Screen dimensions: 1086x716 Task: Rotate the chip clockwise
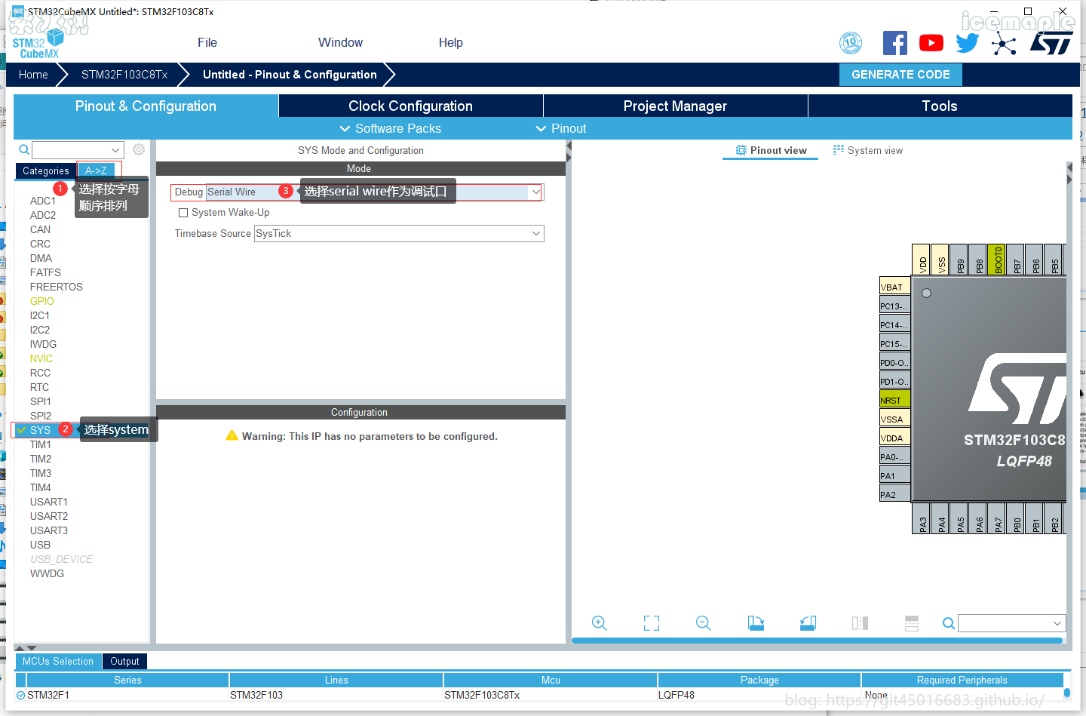coord(756,623)
